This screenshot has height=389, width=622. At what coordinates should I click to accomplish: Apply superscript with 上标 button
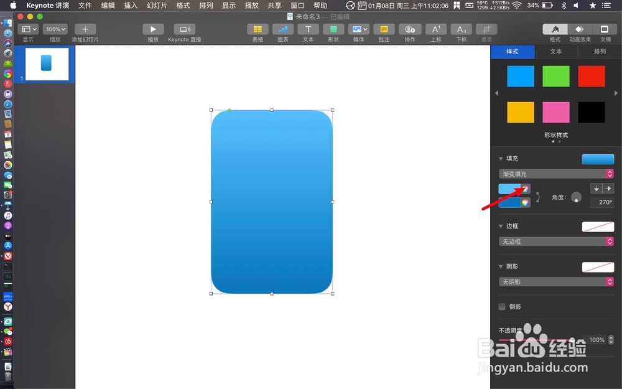coord(436,29)
